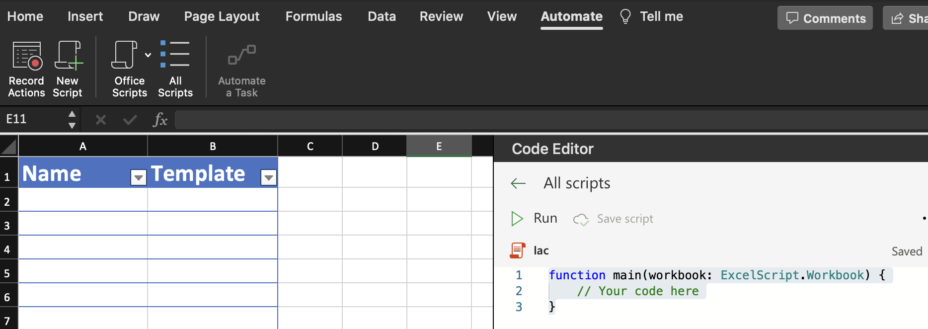
Task: Open the Comments pane
Action: [825, 18]
